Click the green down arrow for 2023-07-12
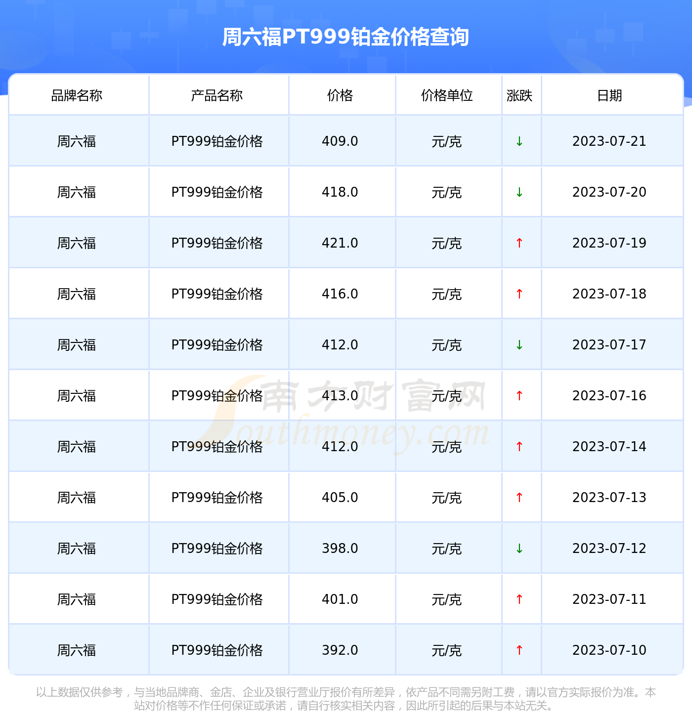This screenshot has height=719, width=692. 519,549
